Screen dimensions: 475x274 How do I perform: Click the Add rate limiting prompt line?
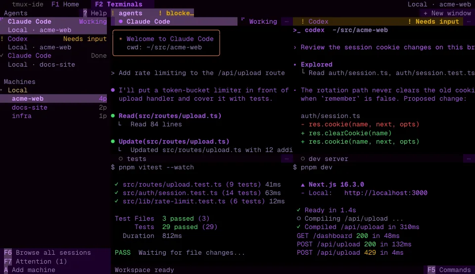[198, 73]
